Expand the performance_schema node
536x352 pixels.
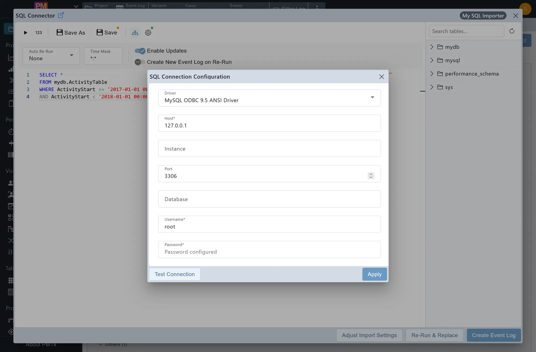[432, 74]
